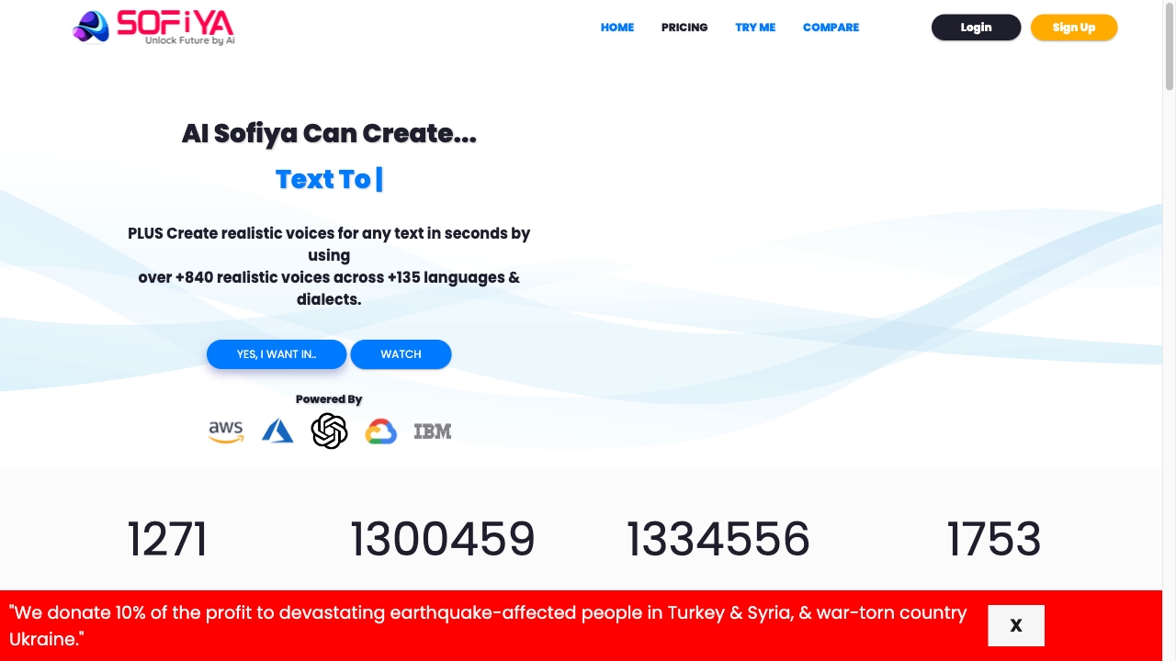
Task: Click the animated Text To headline
Action: [328, 179]
